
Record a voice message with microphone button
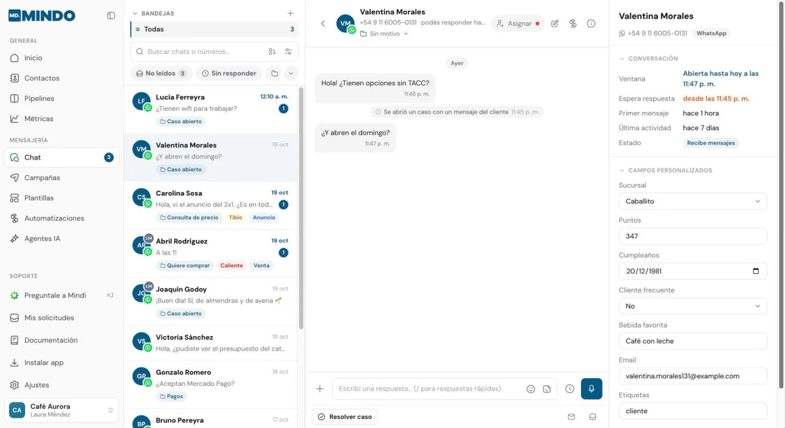592,389
